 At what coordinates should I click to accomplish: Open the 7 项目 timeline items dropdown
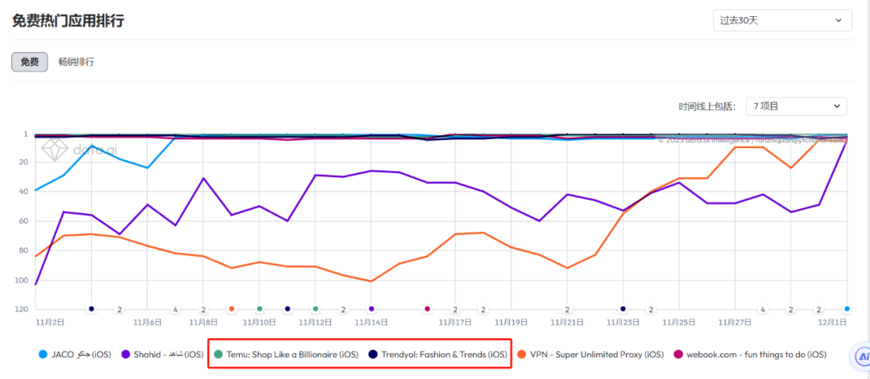click(x=795, y=106)
